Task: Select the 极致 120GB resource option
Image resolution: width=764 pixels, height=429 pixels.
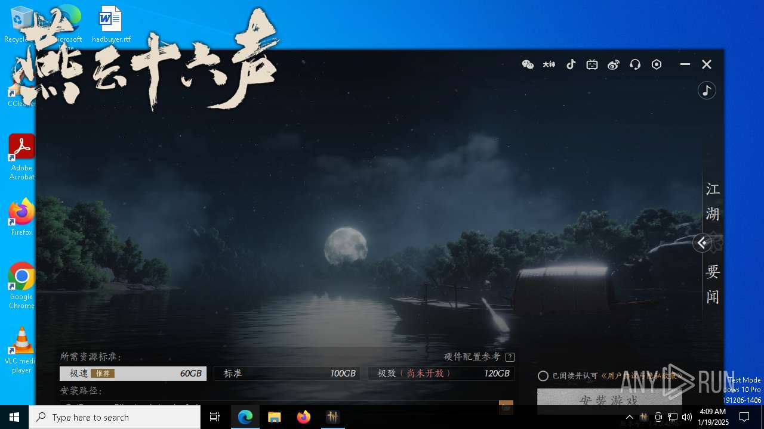Action: point(441,374)
